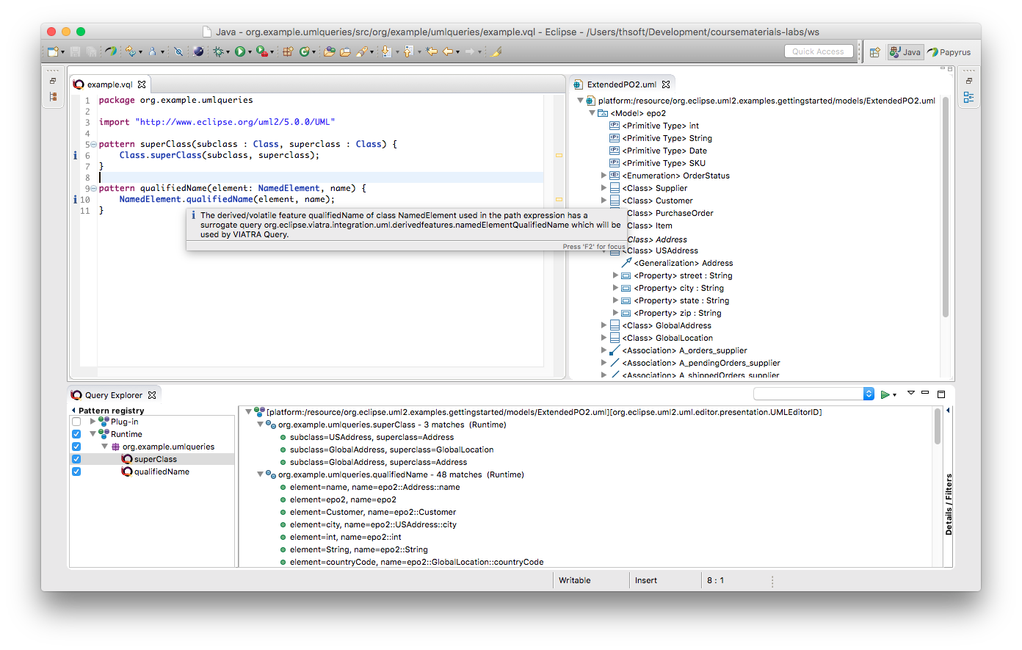Screen dimensions: 1022x650
Task: Click the Last Edit Location icon
Action: 432,51
